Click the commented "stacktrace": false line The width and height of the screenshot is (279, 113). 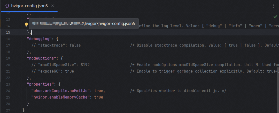tap(56, 45)
